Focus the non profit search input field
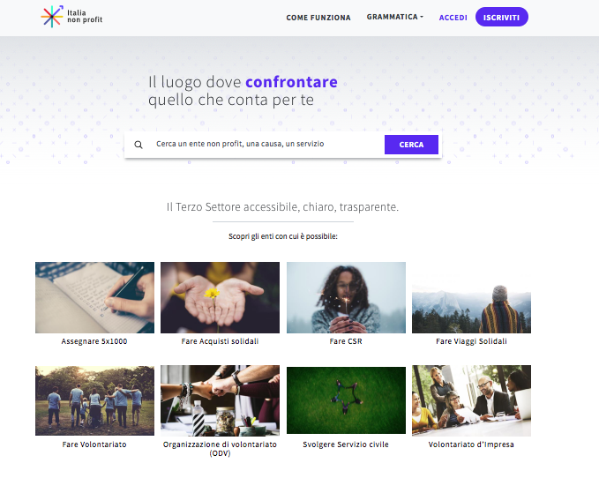This screenshot has height=478, width=599. coord(266,144)
